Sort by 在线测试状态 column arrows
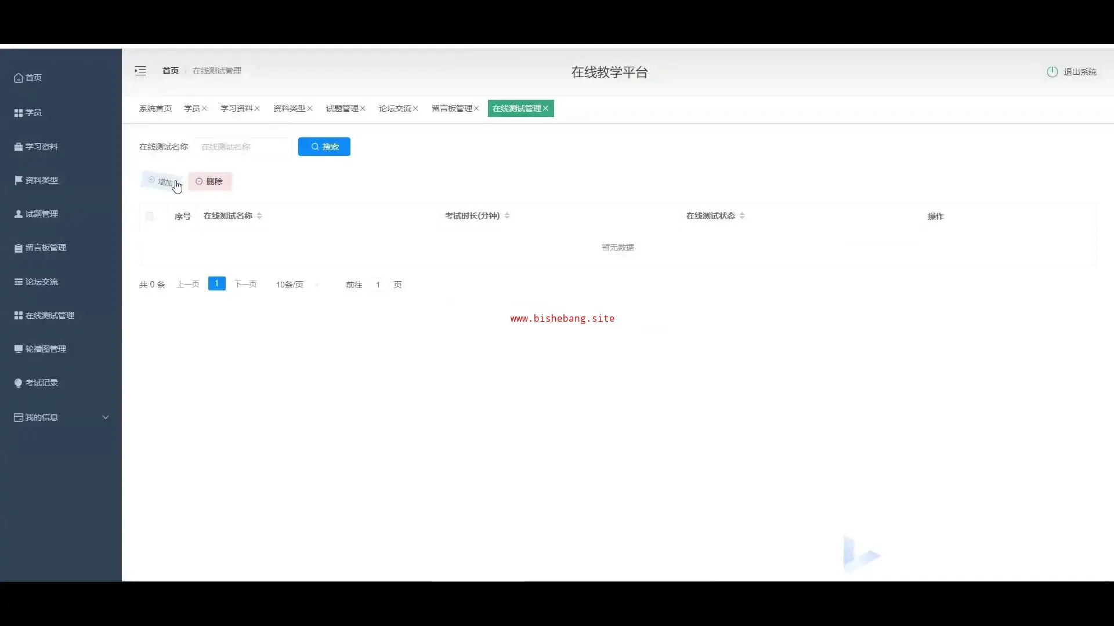 (742, 216)
